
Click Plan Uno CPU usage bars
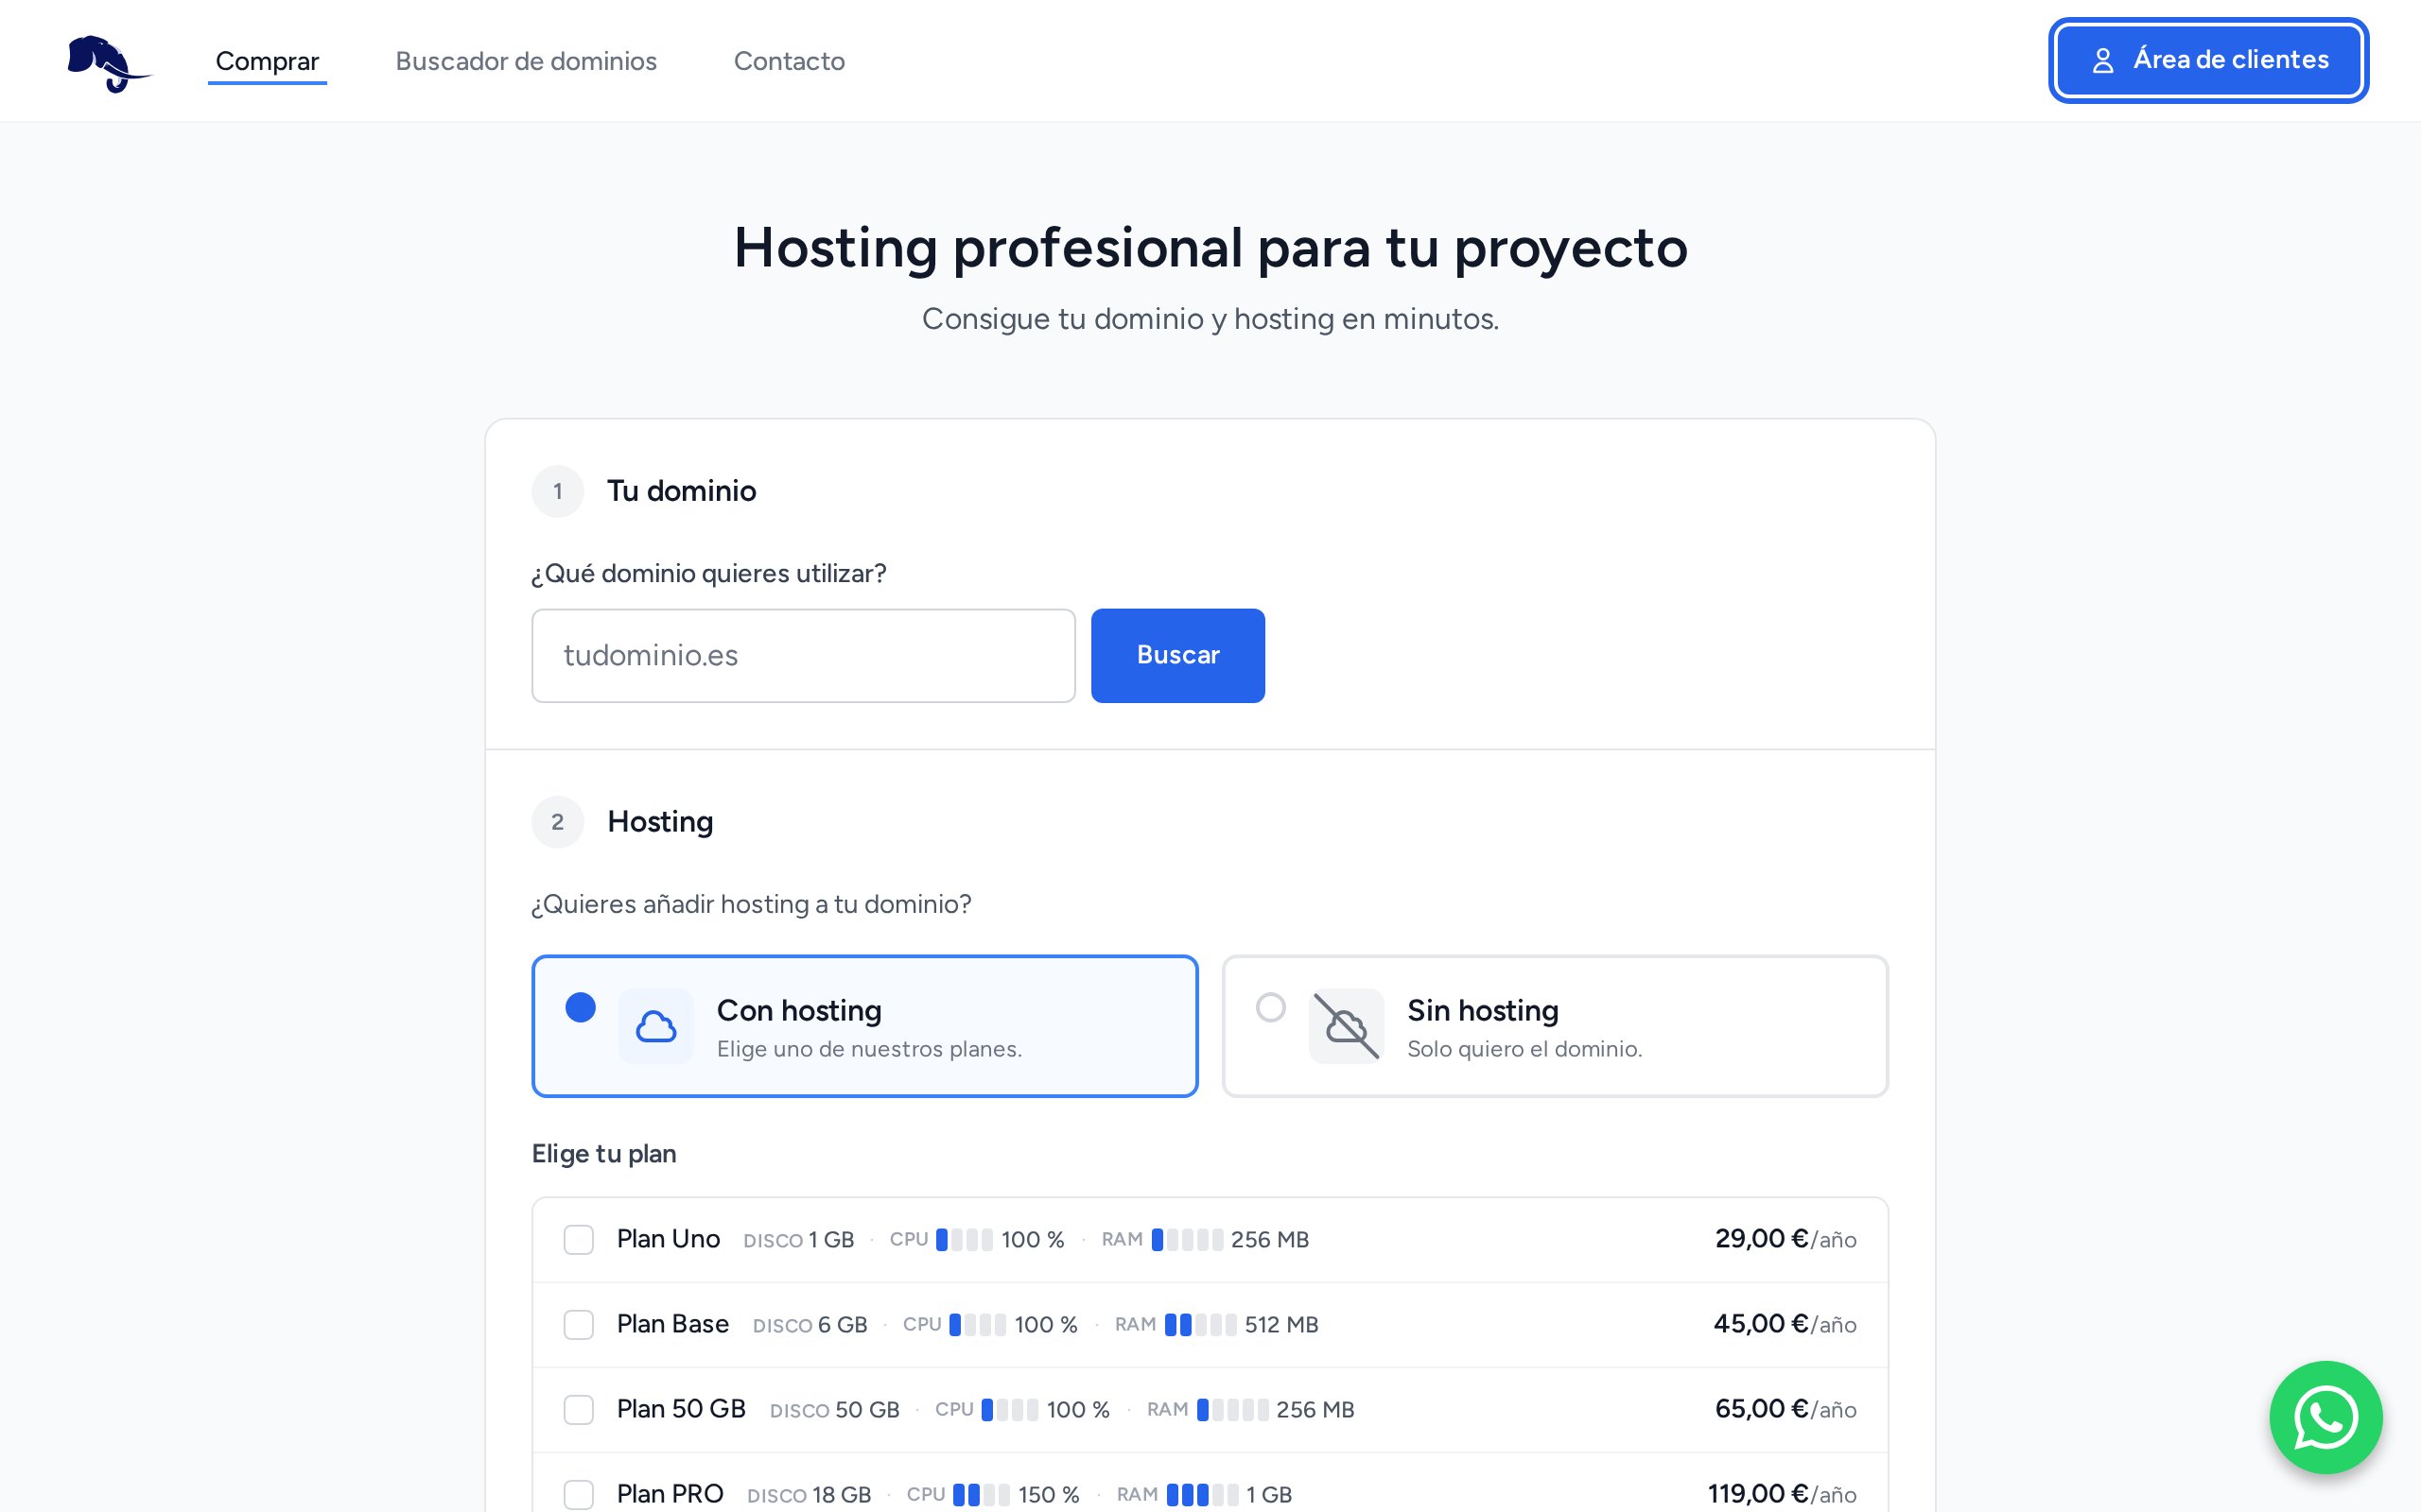coord(965,1240)
